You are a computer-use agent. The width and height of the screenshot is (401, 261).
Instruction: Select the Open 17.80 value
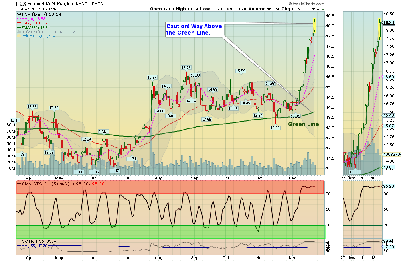pyautogui.click(x=162, y=9)
